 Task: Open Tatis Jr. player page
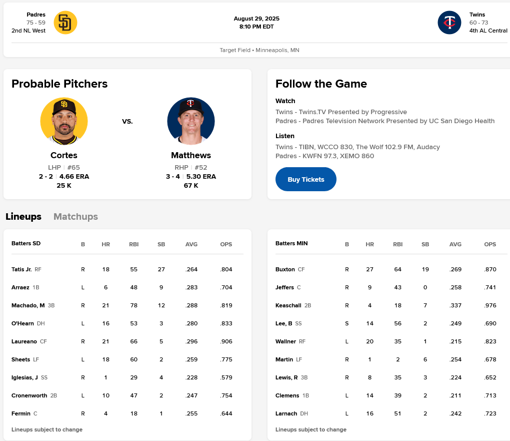pyautogui.click(x=21, y=269)
